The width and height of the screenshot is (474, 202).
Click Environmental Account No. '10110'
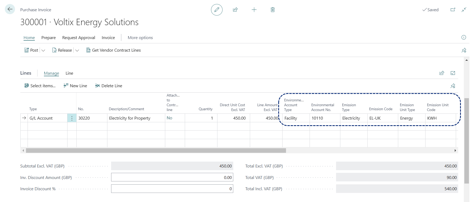325,118
